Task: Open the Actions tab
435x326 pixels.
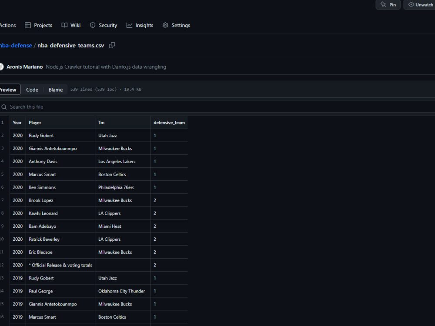Action: (x=8, y=25)
